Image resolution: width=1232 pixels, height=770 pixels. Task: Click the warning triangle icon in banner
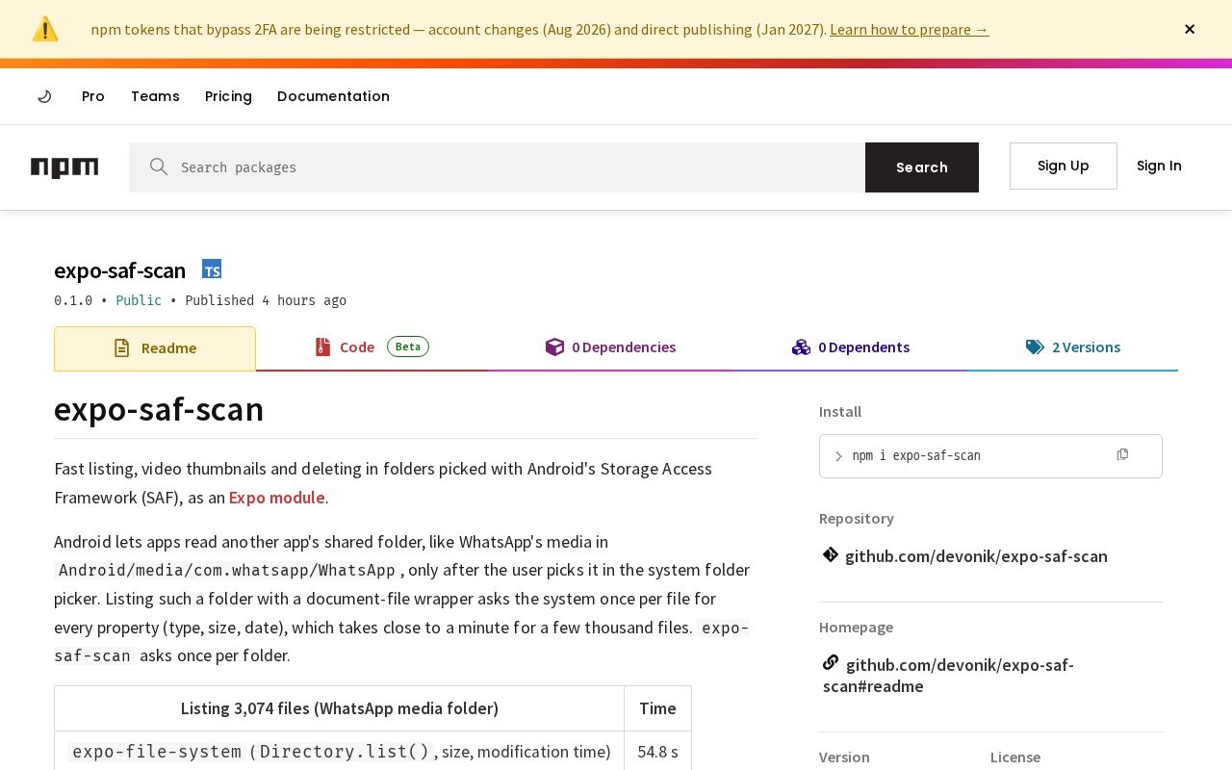pos(45,29)
